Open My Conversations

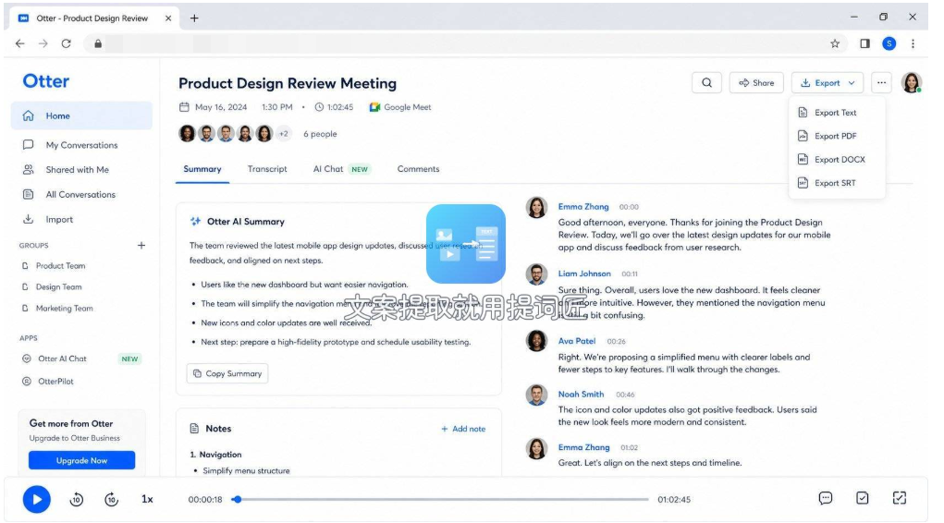tap(81, 145)
